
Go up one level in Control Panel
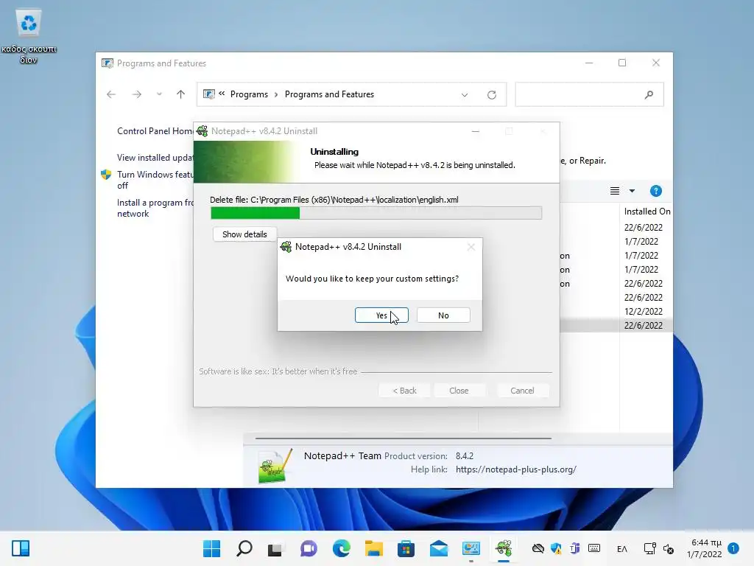pos(181,94)
